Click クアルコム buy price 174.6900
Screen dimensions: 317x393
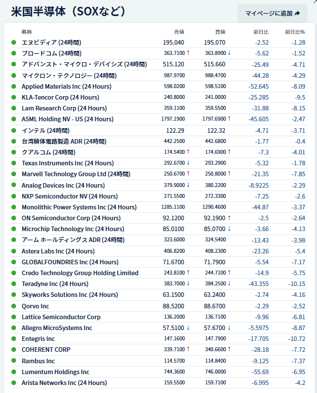215,152
